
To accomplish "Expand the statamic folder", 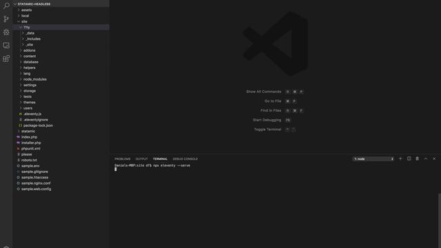I will 61,131.
